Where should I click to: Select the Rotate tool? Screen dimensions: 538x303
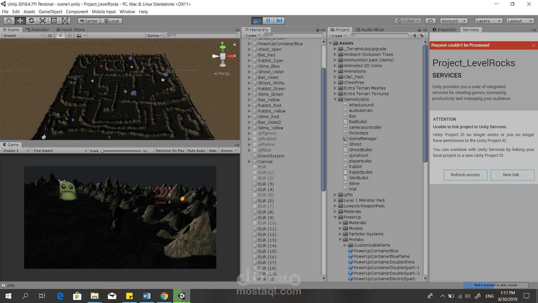tap(31, 20)
